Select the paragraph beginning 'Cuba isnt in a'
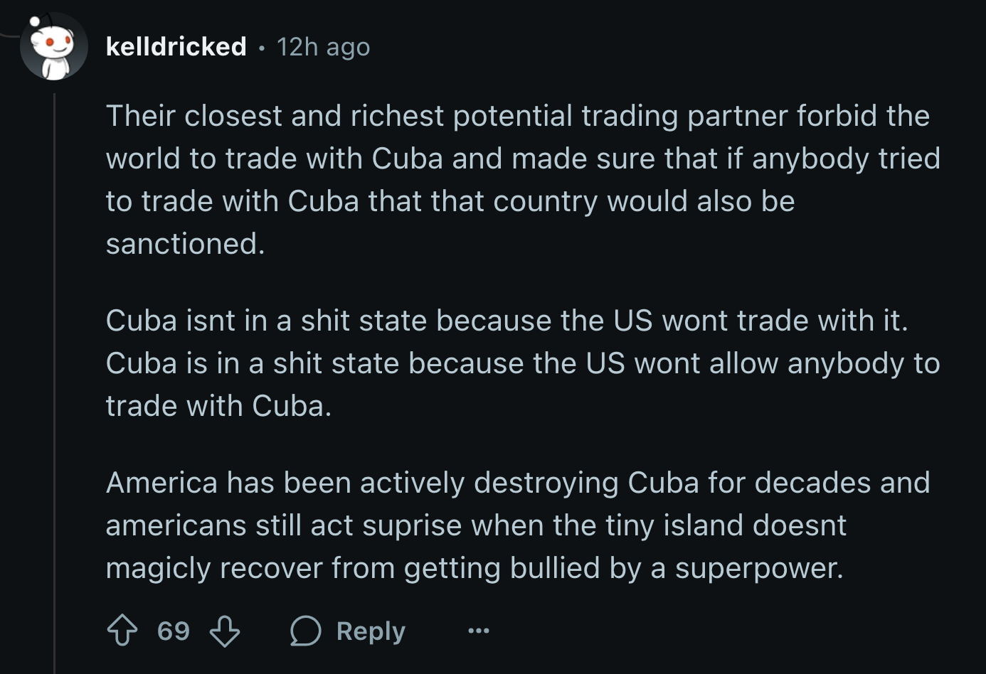Viewport: 986px width, 674px height. pos(523,363)
